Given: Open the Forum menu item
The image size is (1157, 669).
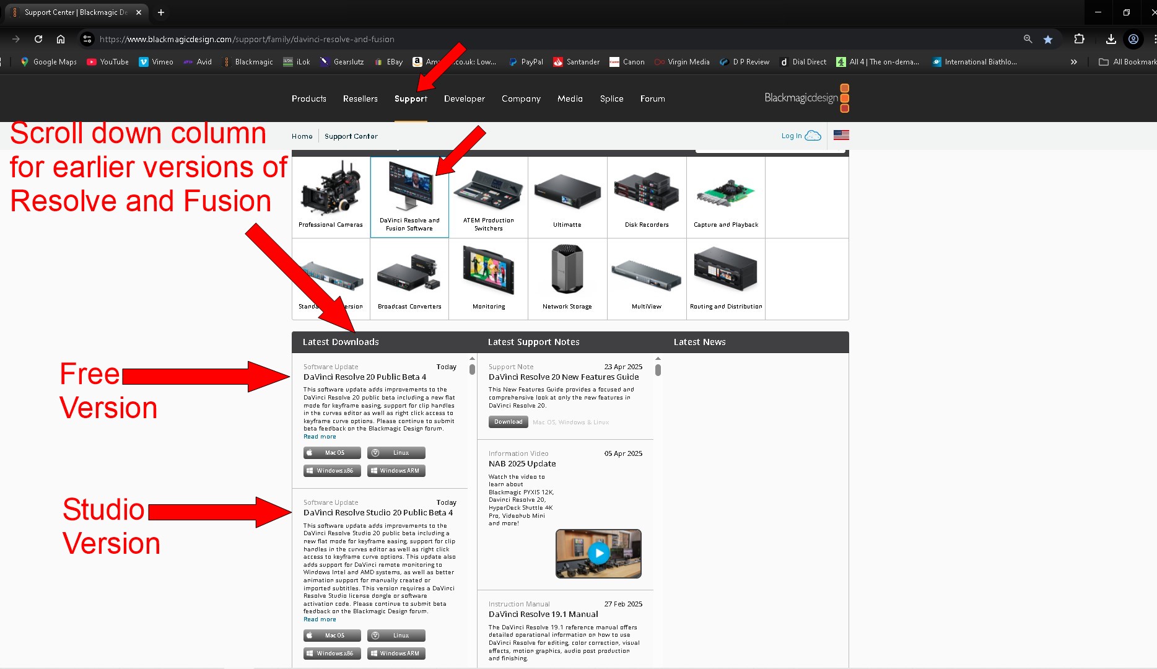Looking at the screenshot, I should [x=652, y=98].
